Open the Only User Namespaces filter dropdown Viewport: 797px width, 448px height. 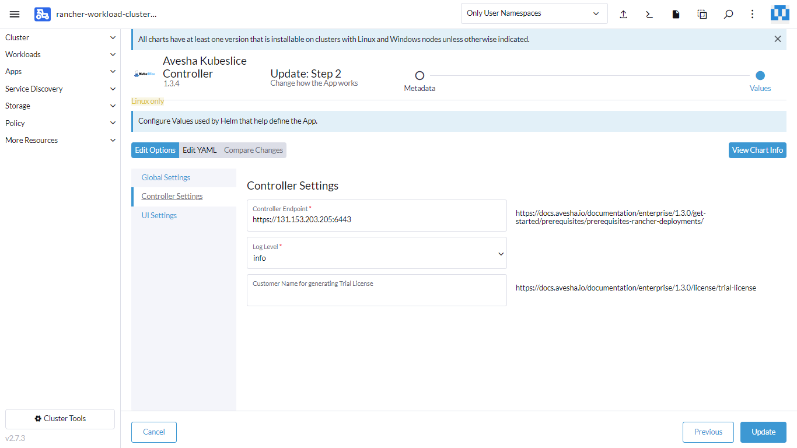[534, 13]
